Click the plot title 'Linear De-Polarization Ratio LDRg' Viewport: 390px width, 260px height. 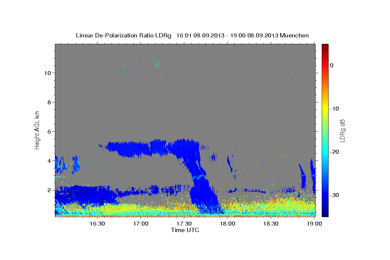point(123,35)
